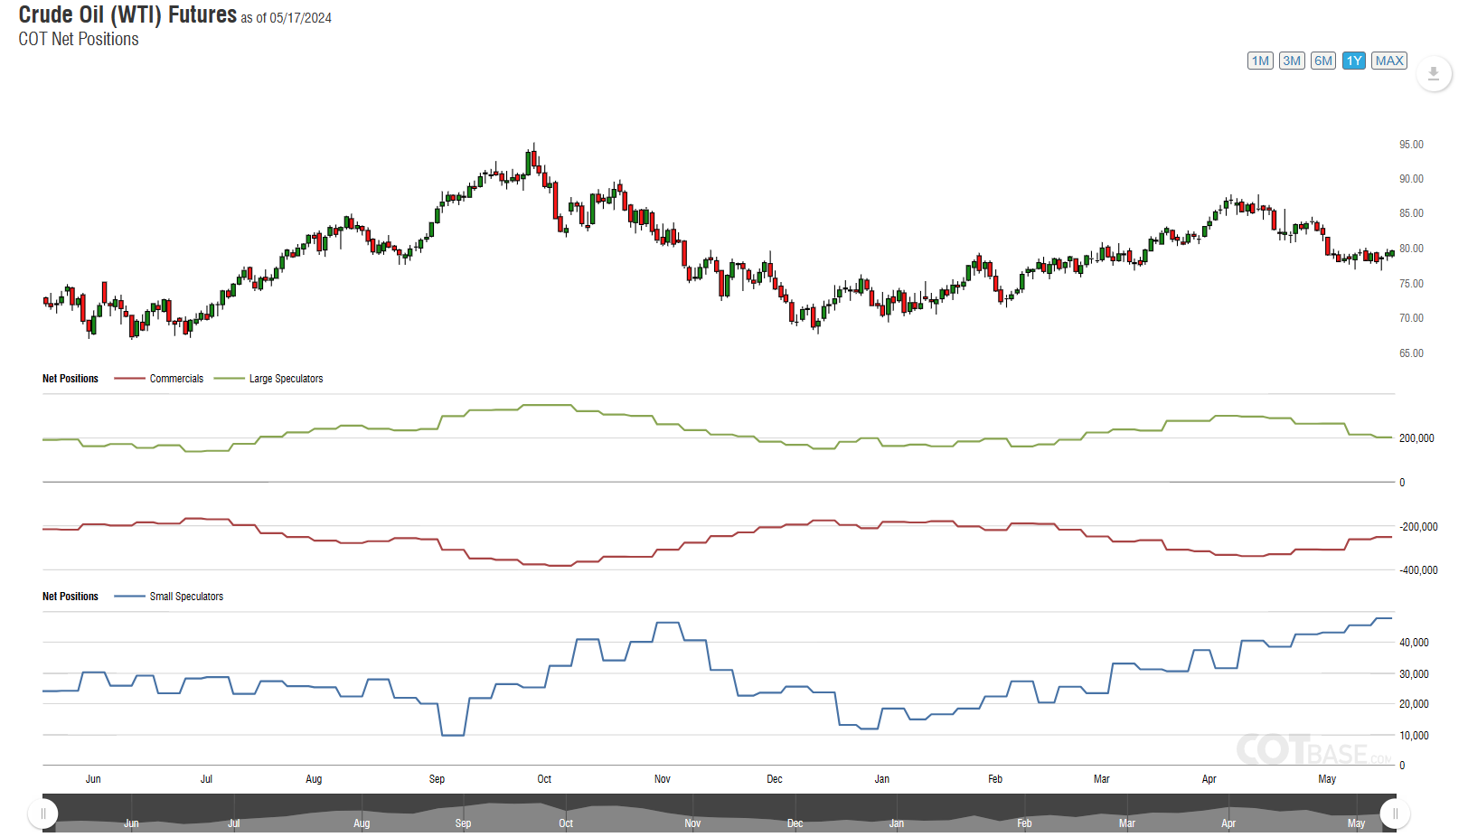Toggle Small Speculators legend label
Image resolution: width=1468 pixels, height=837 pixels.
[x=186, y=597]
